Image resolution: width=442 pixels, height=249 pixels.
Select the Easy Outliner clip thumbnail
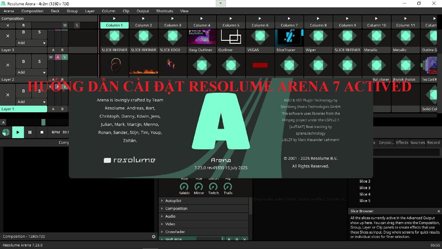tap(202, 37)
